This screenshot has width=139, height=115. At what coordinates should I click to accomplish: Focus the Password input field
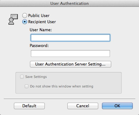click(x=70, y=53)
